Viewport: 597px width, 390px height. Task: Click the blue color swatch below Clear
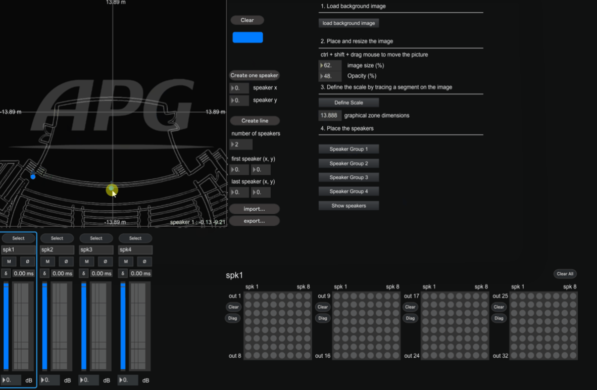[x=247, y=37]
